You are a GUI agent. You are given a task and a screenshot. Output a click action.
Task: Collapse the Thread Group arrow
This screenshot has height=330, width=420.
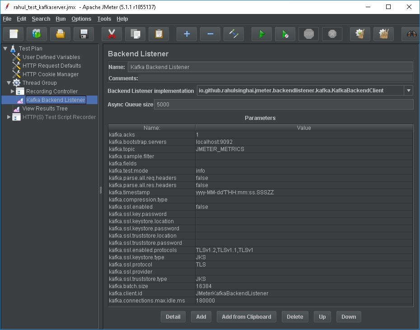(x=9, y=82)
